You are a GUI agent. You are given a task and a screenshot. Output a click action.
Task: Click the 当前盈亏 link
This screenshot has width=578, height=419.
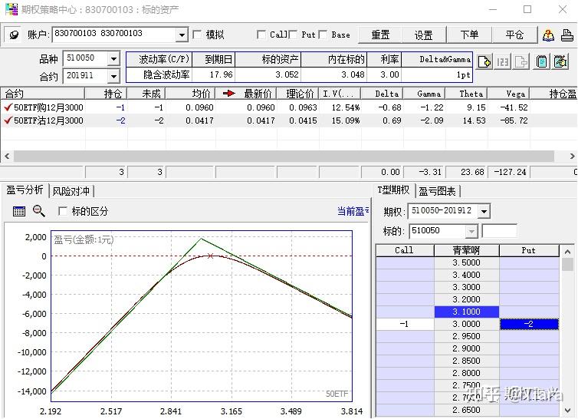pos(353,211)
